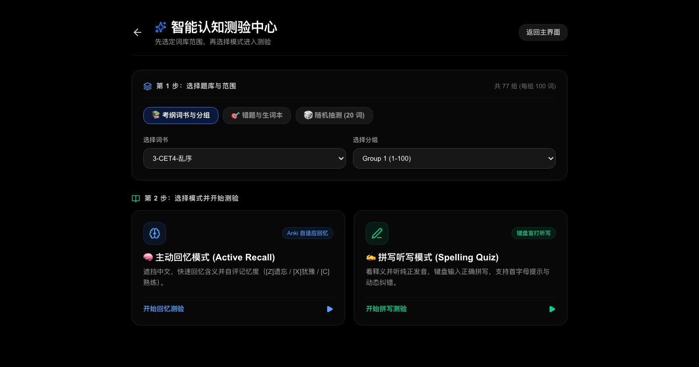Screen dimensions: 699x367
Task: Click the green play arrow for 开始拼写测验
Action: point(552,309)
